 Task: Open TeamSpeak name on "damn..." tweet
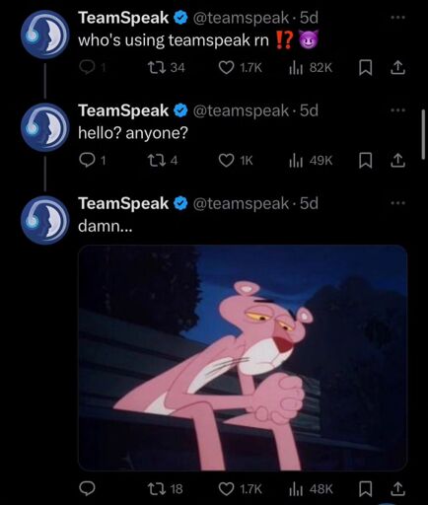(123, 203)
